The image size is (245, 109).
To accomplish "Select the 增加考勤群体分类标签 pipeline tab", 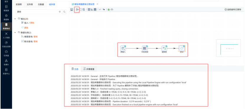I will (83, 4).
